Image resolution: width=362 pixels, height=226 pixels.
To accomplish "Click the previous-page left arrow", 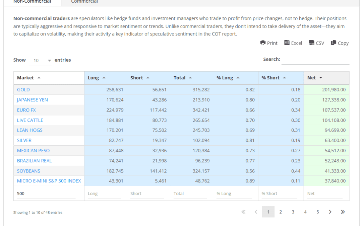I will 256,212.
